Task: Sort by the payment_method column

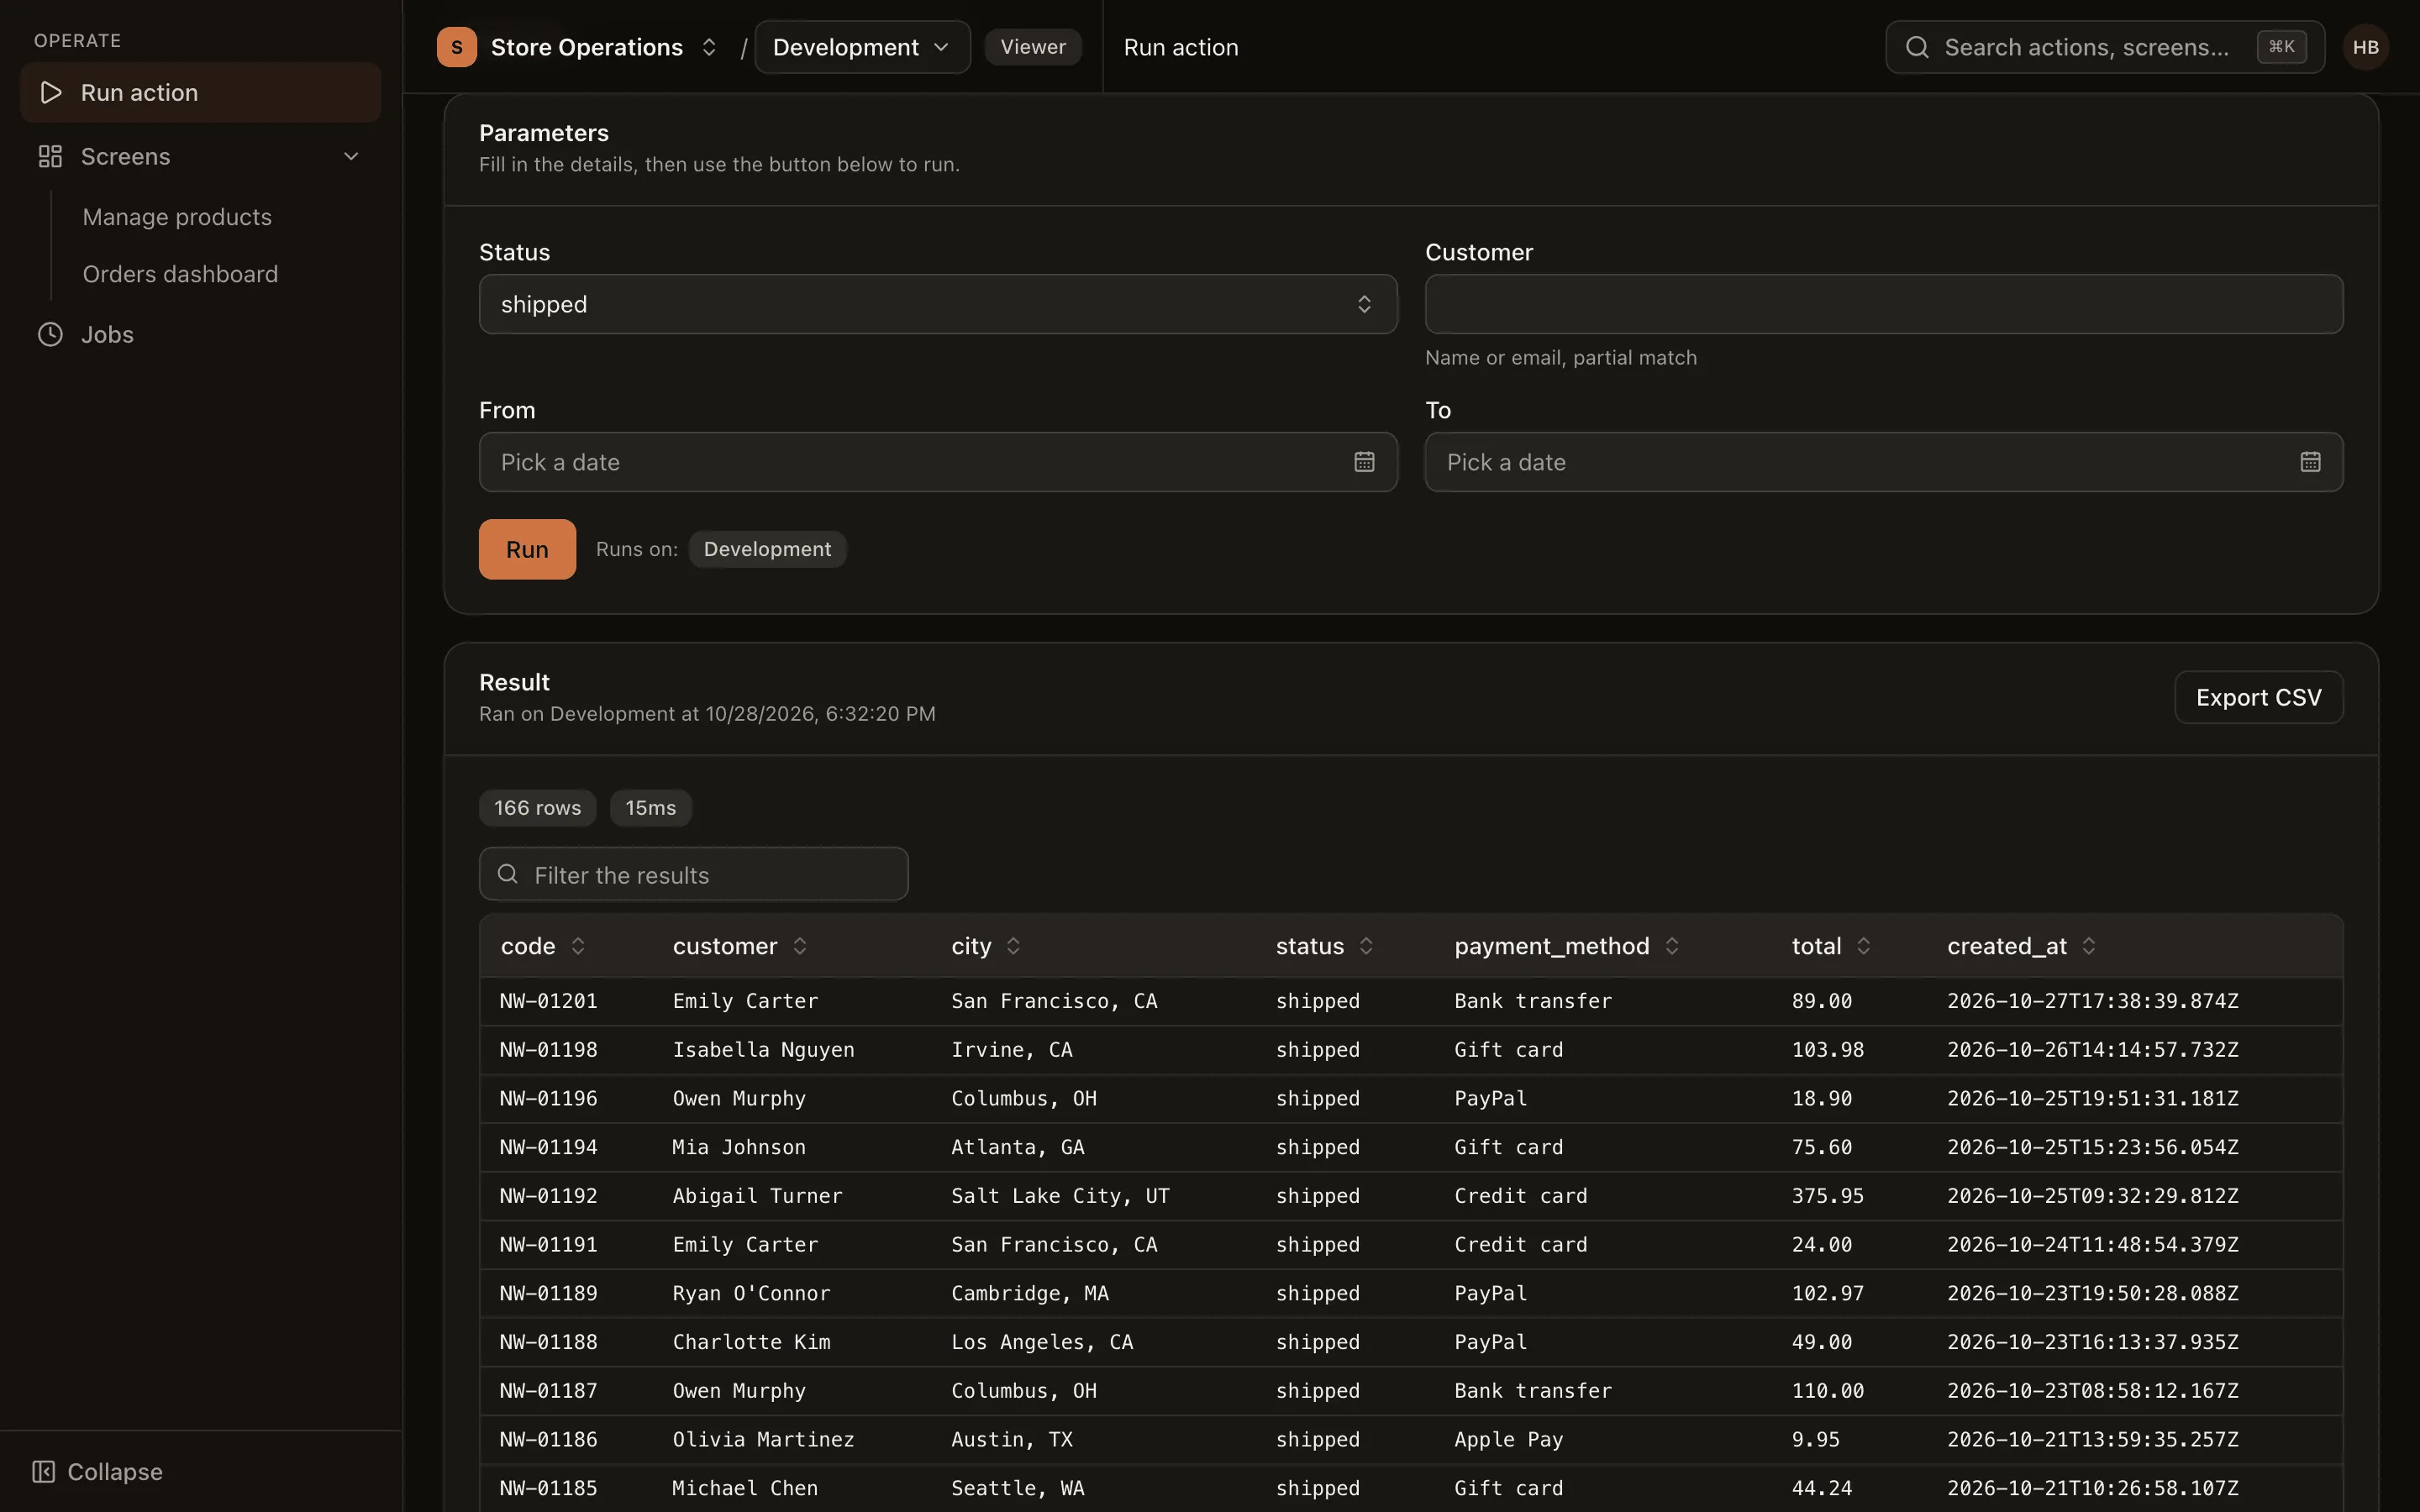Action: 1567,946
